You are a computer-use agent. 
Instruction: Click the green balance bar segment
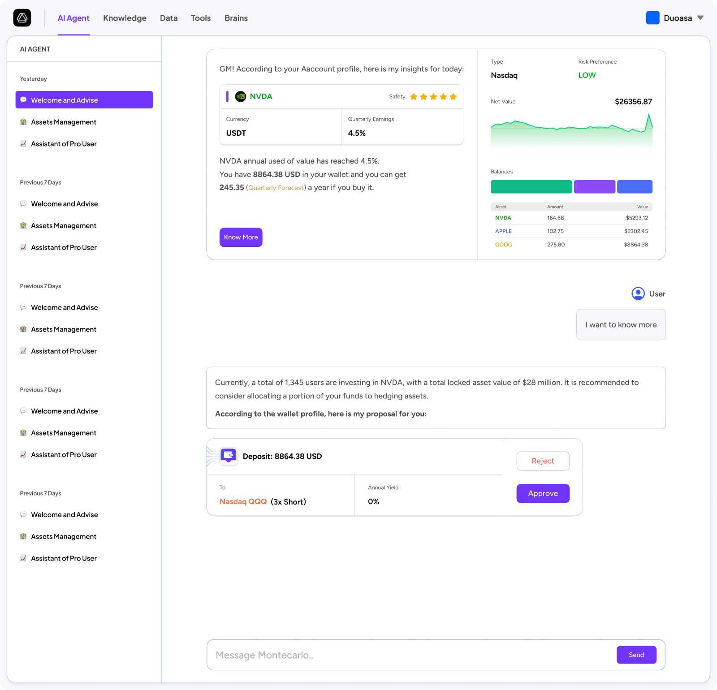point(531,187)
